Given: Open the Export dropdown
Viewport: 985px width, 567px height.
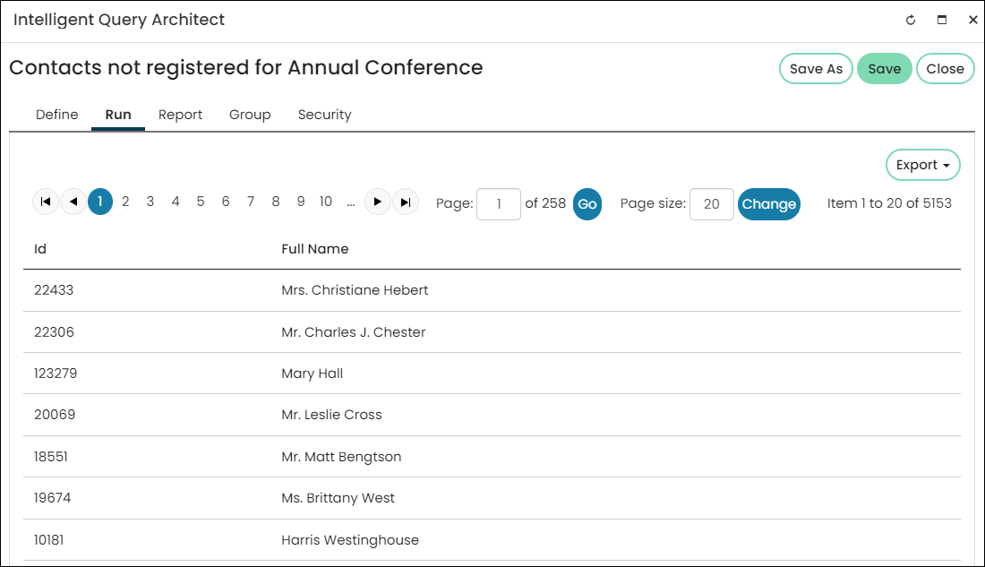Looking at the screenshot, I should pyautogui.click(x=923, y=165).
